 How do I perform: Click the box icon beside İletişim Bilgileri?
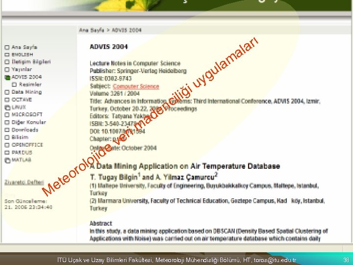7,62
